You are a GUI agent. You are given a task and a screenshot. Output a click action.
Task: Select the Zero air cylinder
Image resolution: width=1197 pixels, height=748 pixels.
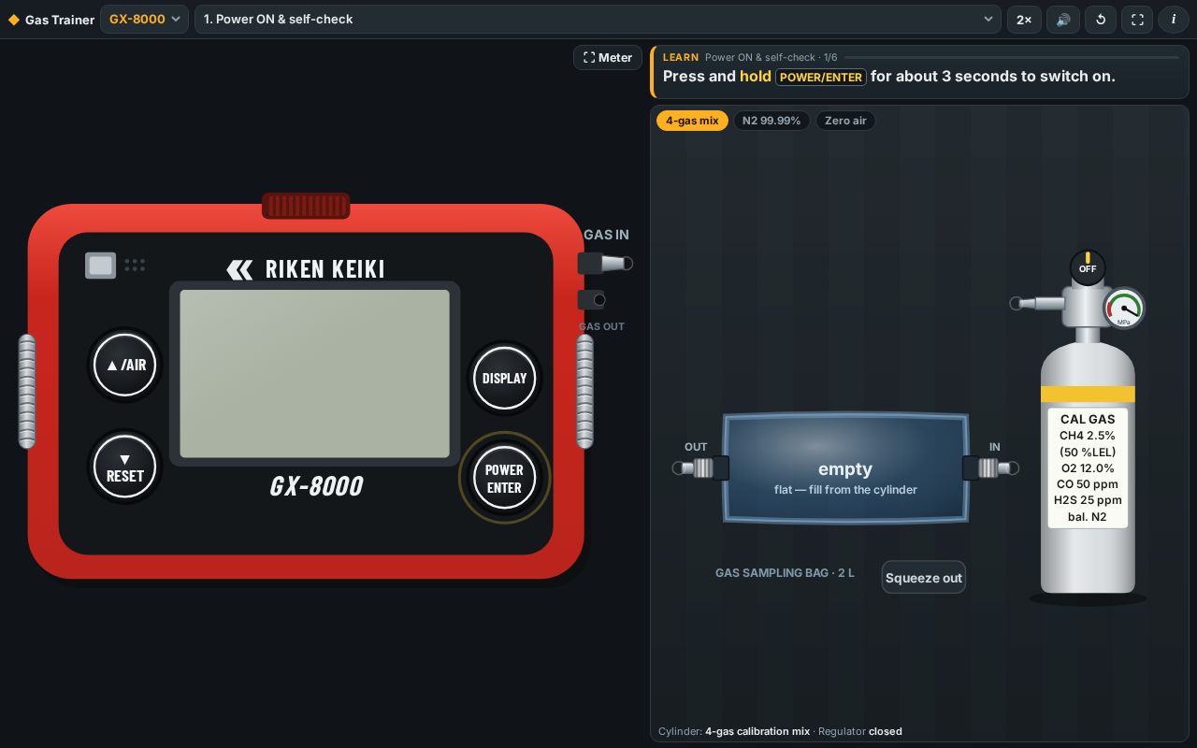pos(845,121)
